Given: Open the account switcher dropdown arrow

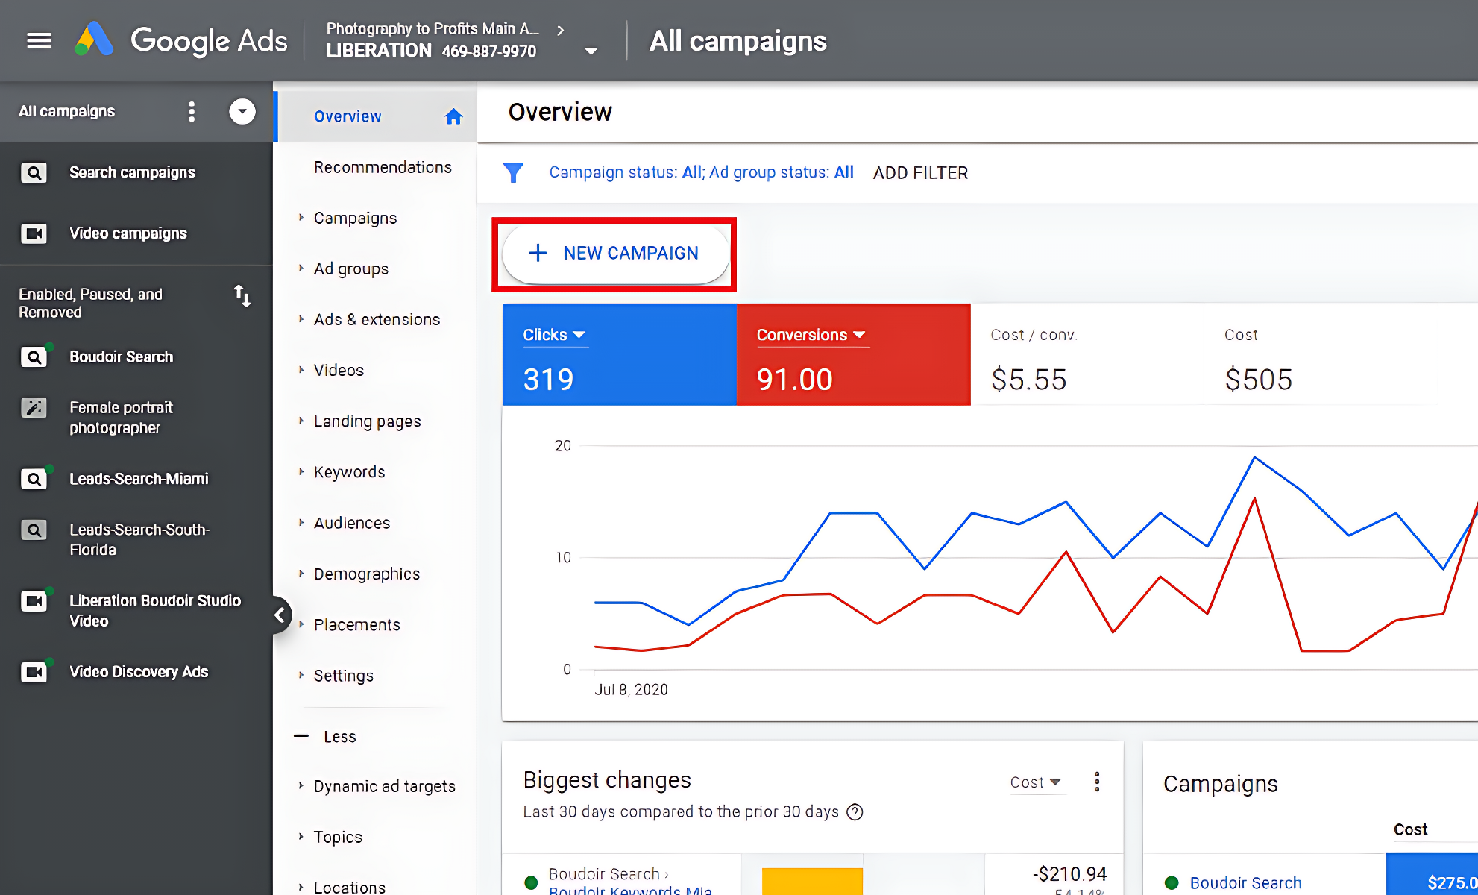Looking at the screenshot, I should 591,51.
